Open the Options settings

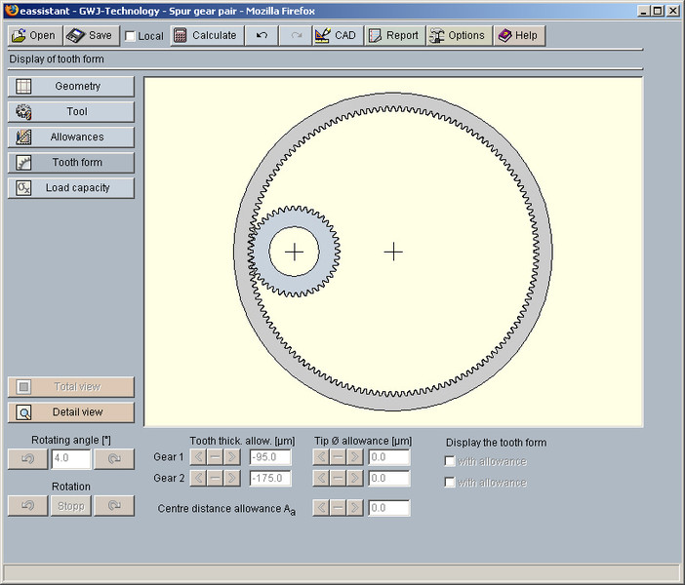(458, 35)
